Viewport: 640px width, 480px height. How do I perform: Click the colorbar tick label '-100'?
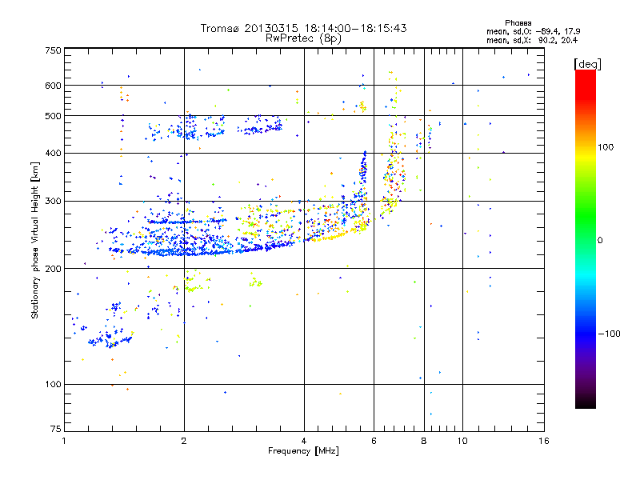(610, 334)
